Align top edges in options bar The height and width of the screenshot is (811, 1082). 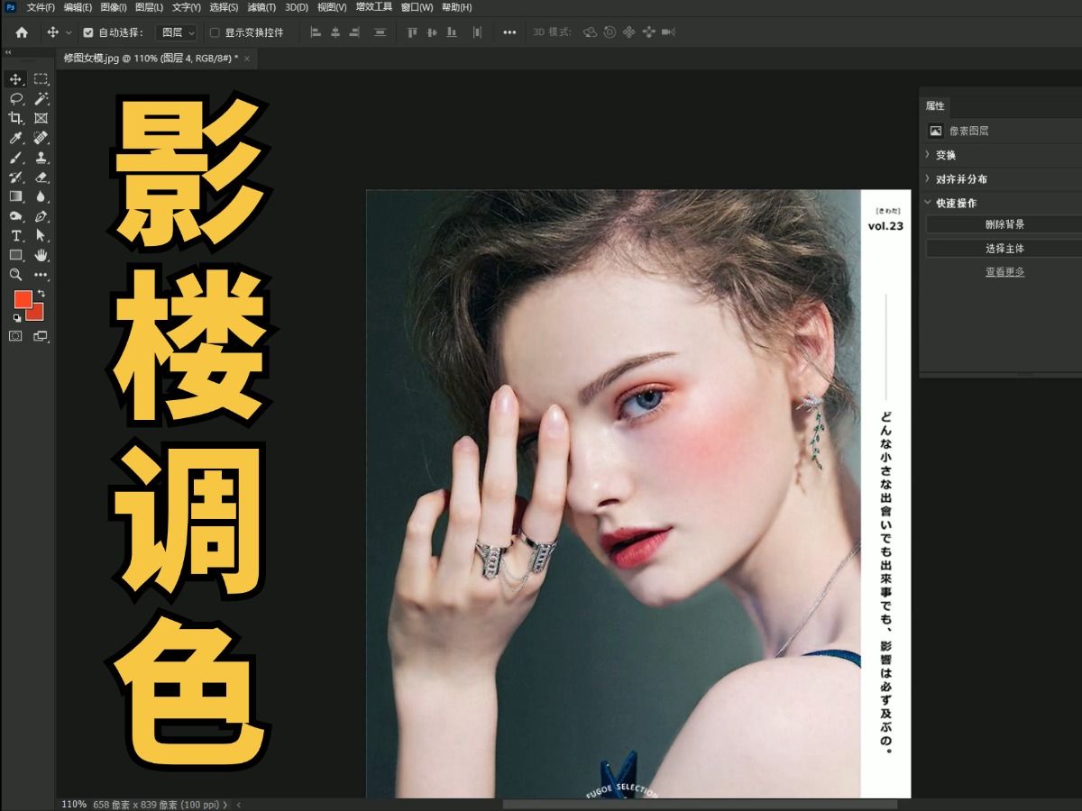[x=412, y=32]
